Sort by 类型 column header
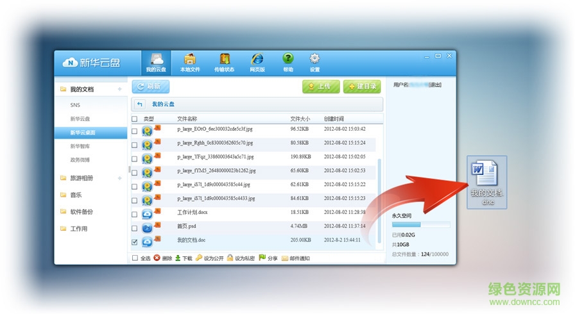575x314 pixels. [148, 119]
